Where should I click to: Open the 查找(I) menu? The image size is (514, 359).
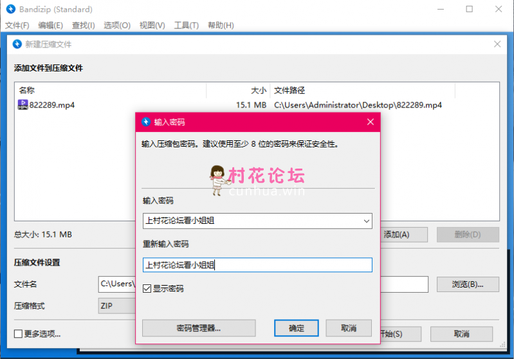click(83, 25)
